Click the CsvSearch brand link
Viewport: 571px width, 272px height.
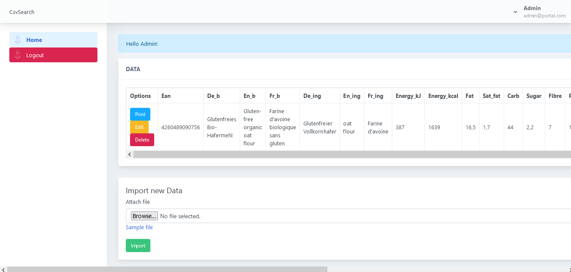coord(22,12)
